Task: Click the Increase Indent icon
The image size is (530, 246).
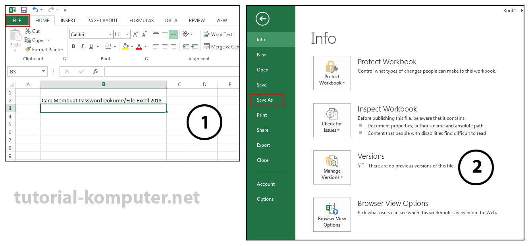Action: (195, 46)
